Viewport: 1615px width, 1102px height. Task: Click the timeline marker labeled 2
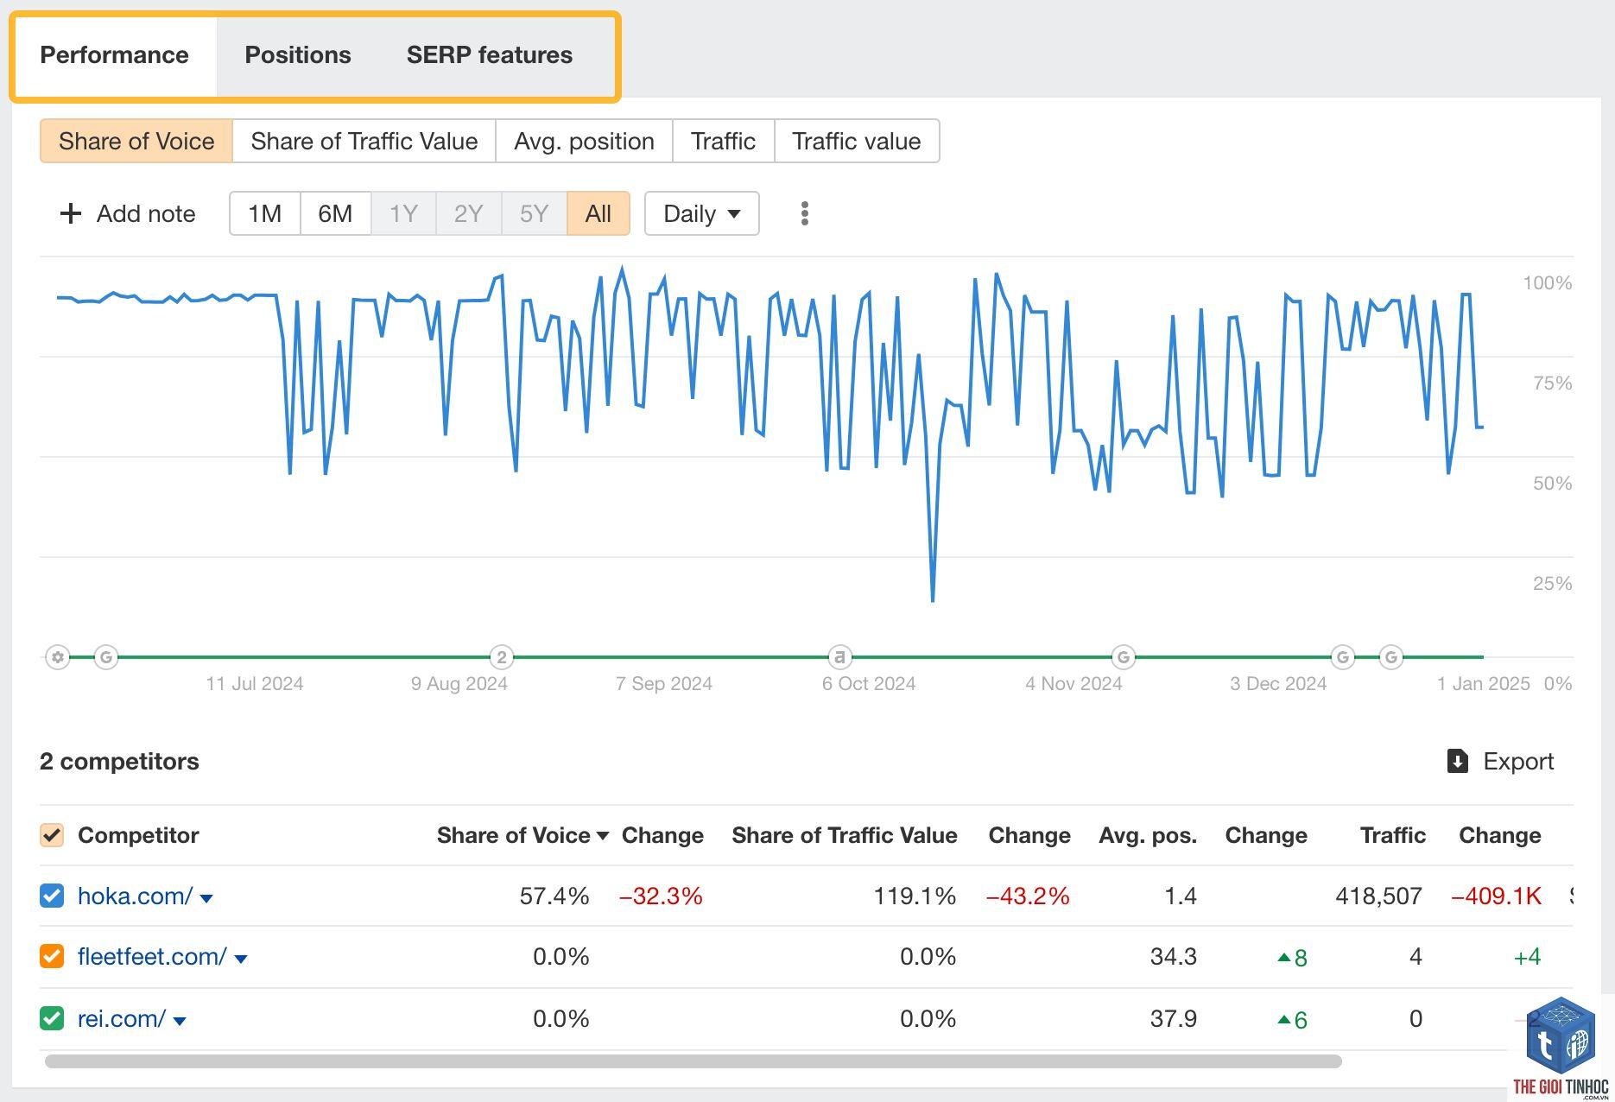click(502, 657)
